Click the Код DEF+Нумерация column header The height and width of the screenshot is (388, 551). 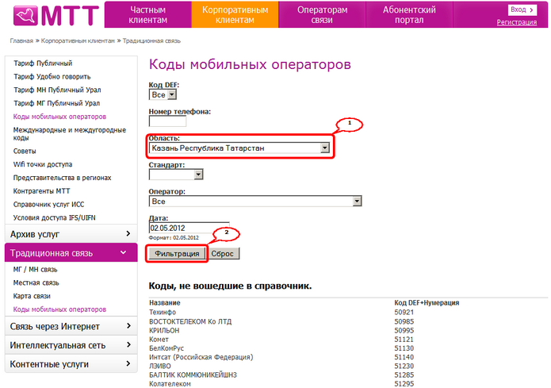pyautogui.click(x=427, y=303)
